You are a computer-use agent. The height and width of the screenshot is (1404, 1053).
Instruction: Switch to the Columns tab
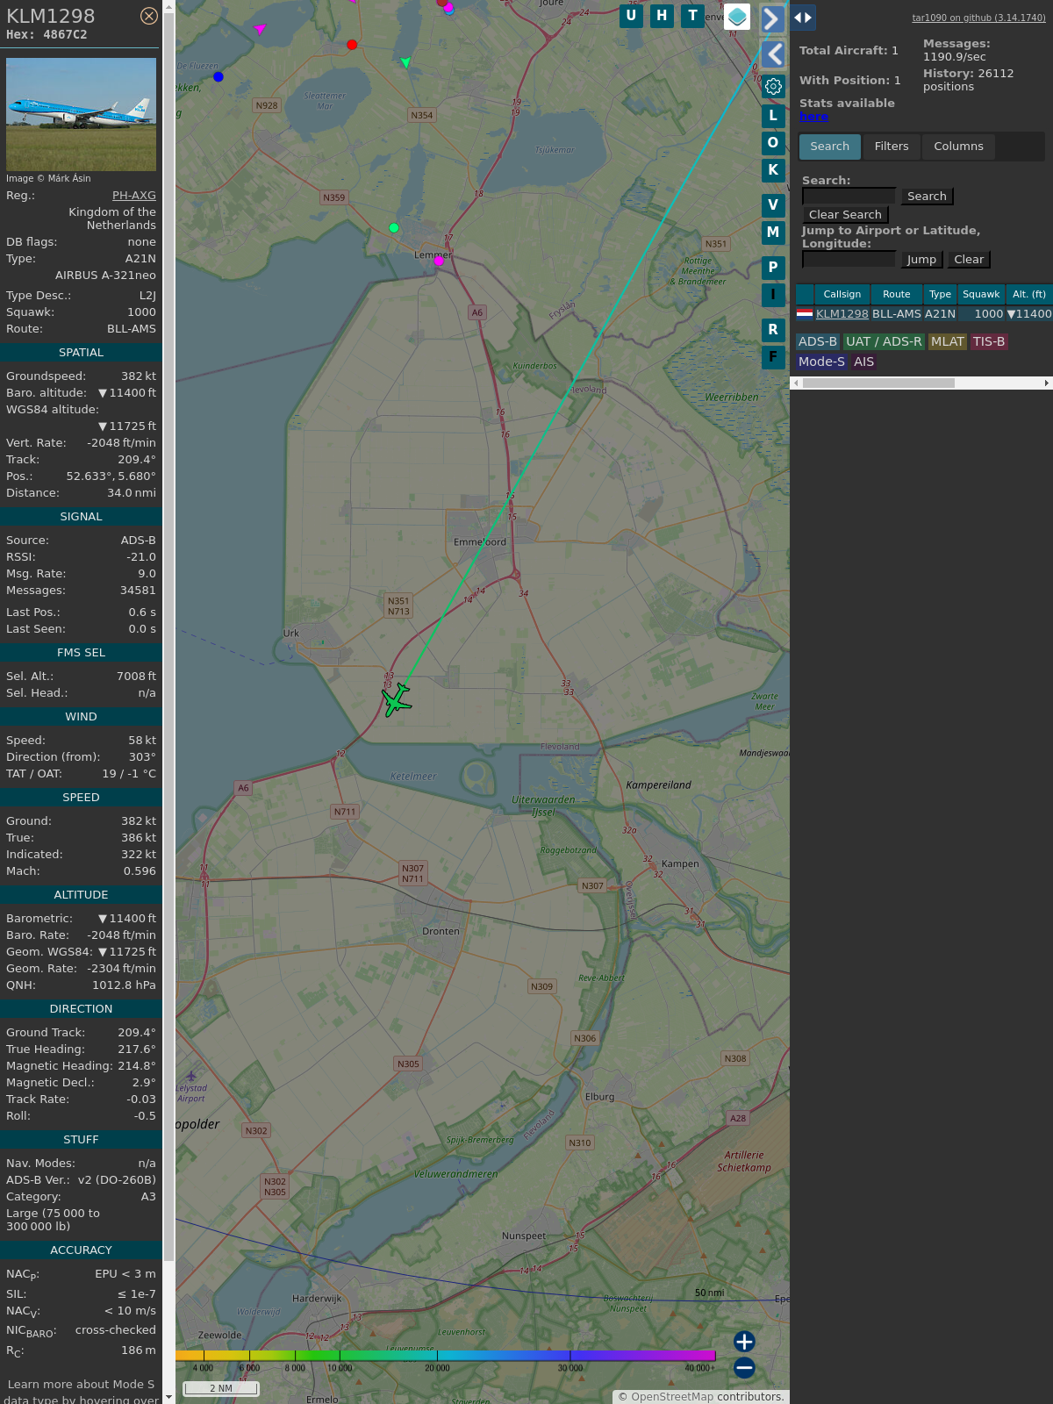tap(958, 147)
